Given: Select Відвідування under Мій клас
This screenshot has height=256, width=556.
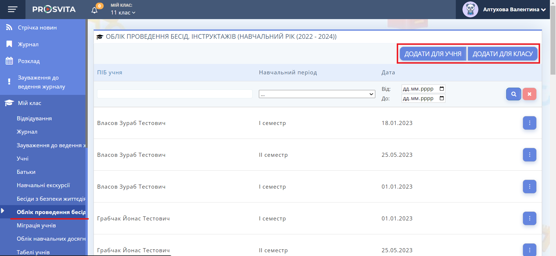Looking at the screenshot, I should tap(34, 119).
